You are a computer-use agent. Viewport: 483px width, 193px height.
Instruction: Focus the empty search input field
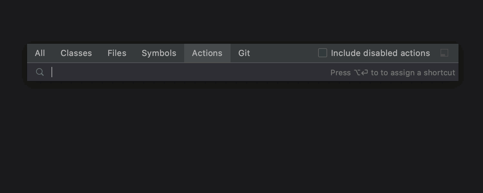(190, 72)
